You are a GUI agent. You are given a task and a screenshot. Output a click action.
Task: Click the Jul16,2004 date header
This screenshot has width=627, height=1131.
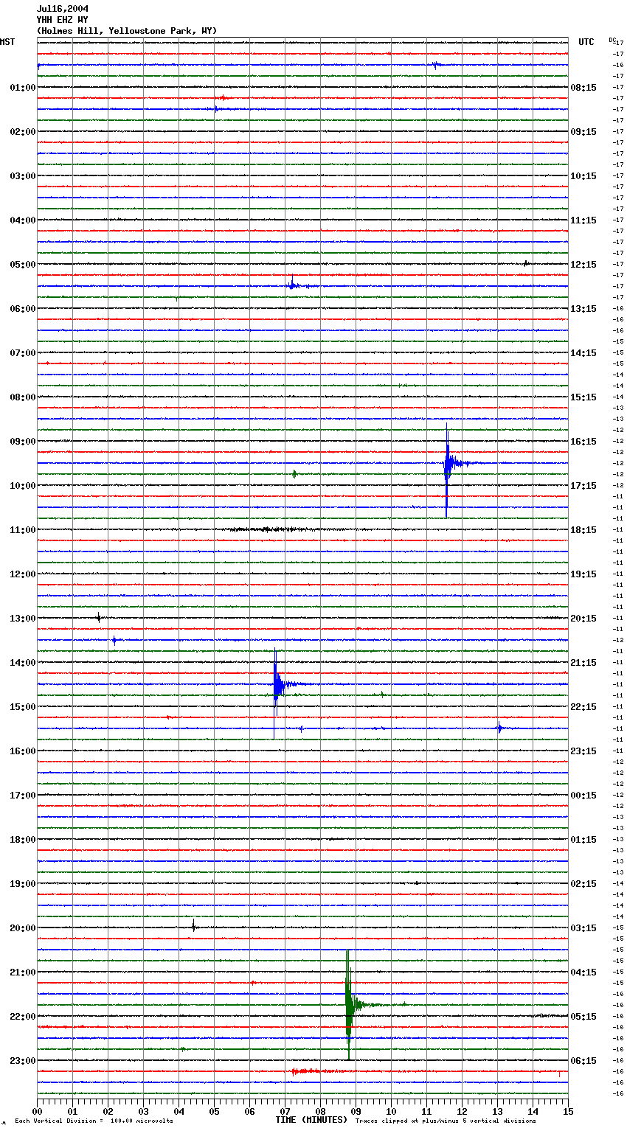pos(63,9)
